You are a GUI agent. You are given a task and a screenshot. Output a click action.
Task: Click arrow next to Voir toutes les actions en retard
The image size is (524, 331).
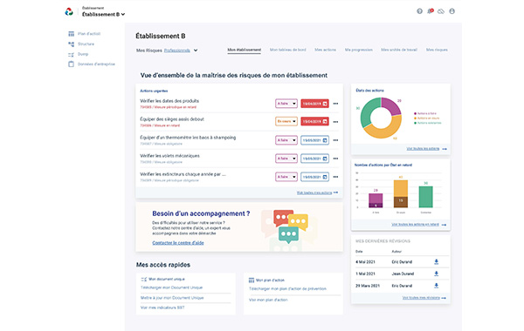click(444, 225)
